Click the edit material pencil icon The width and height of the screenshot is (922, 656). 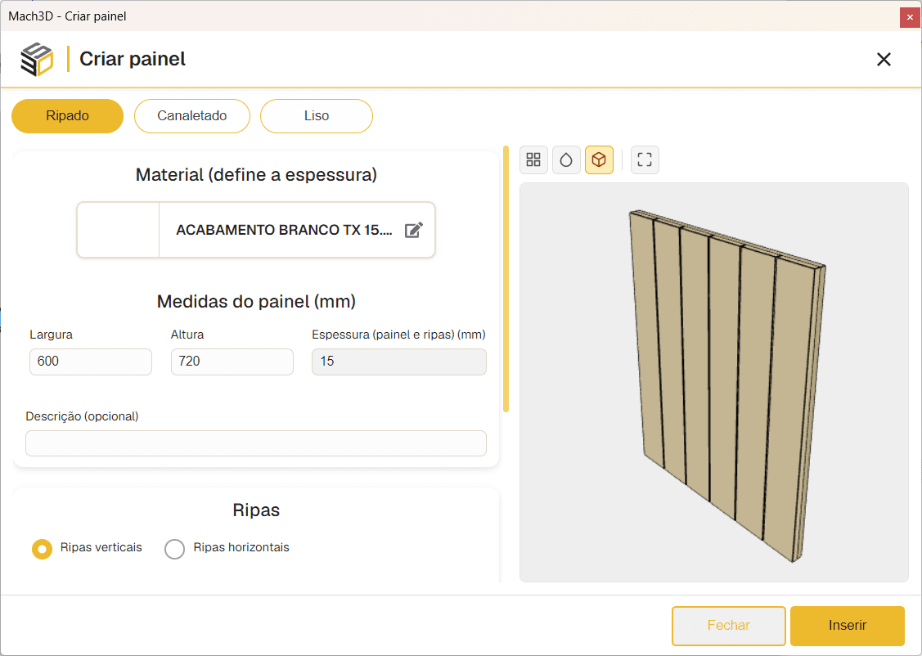(x=414, y=230)
